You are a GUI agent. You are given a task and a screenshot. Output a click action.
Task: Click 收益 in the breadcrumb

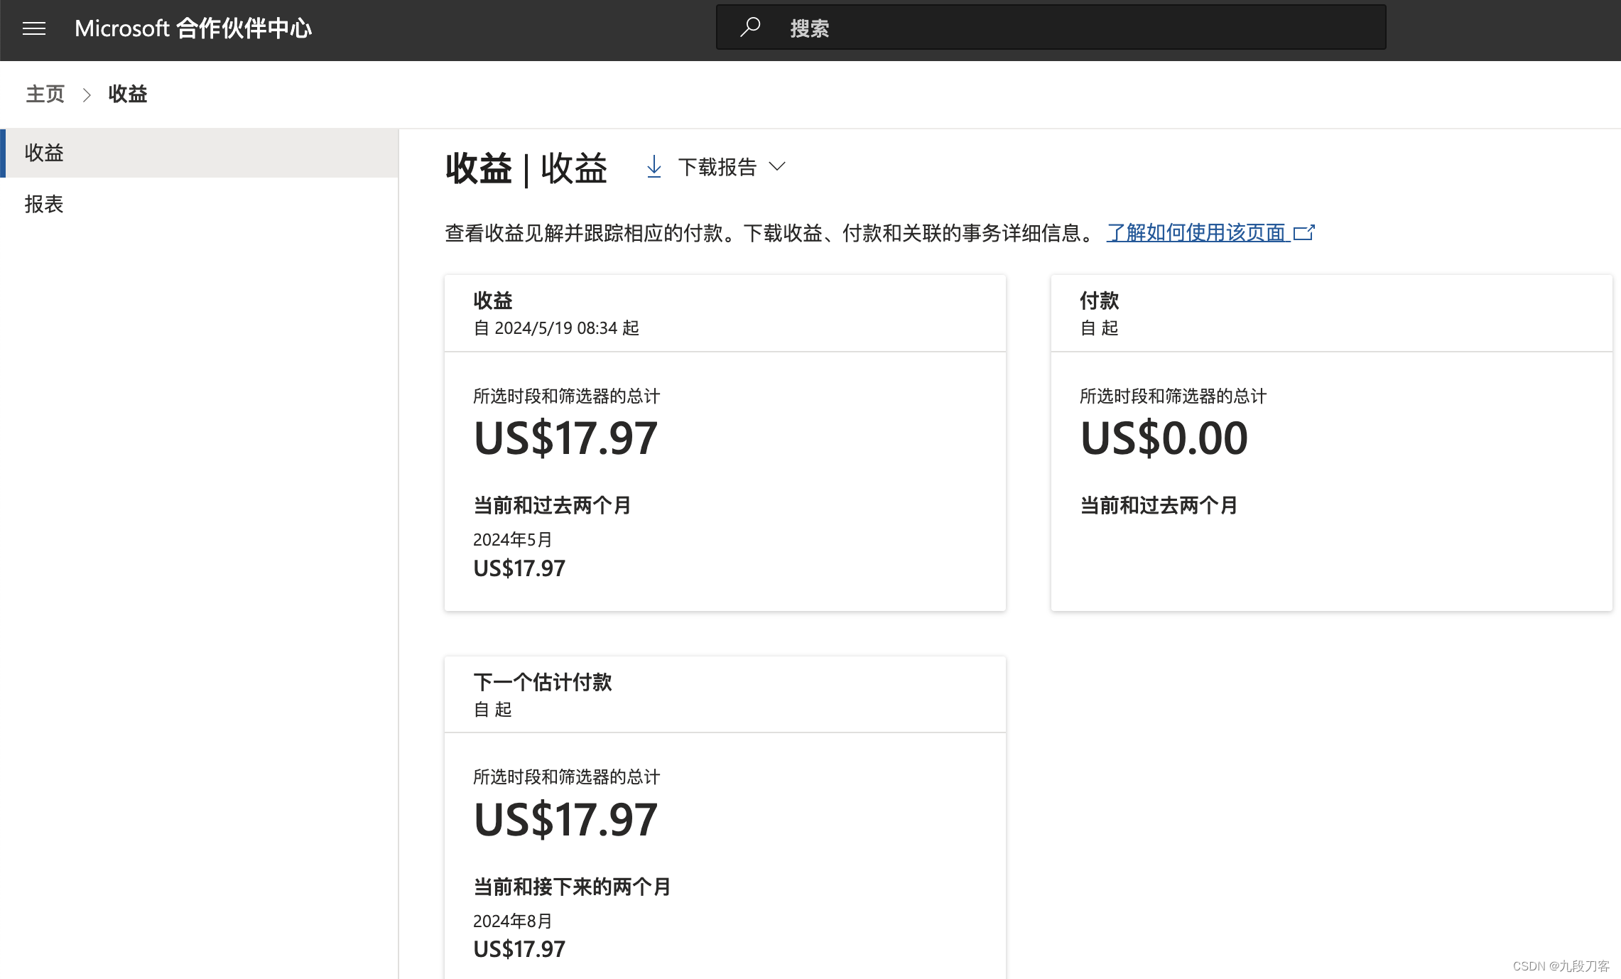[128, 94]
